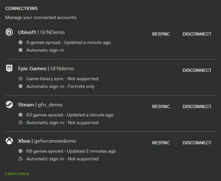Click not-supported icon beside Steam Automatic sign-in
Screen dimensions: 221x181
tap(20, 122)
